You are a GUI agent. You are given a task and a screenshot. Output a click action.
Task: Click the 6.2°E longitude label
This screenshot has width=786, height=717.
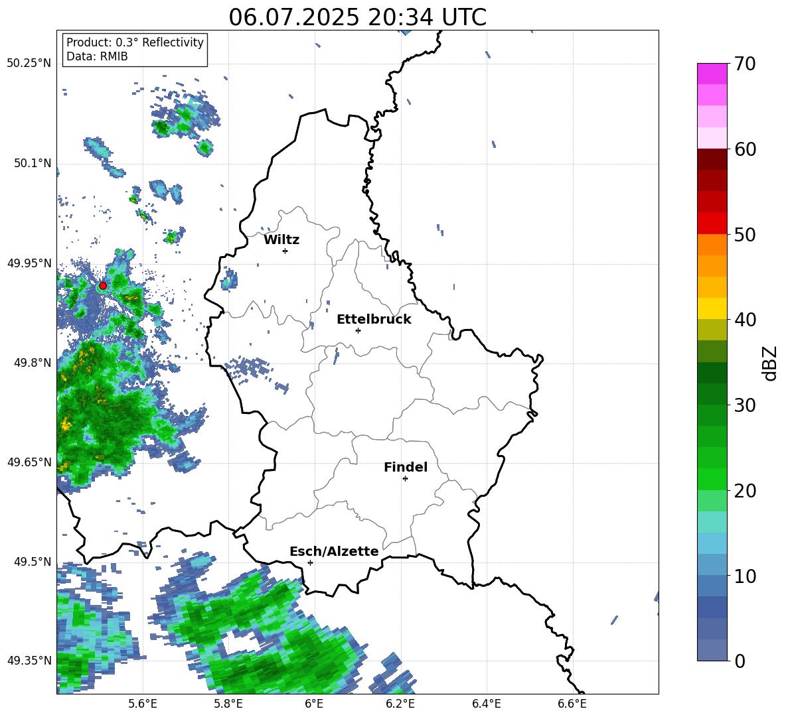pos(400,704)
